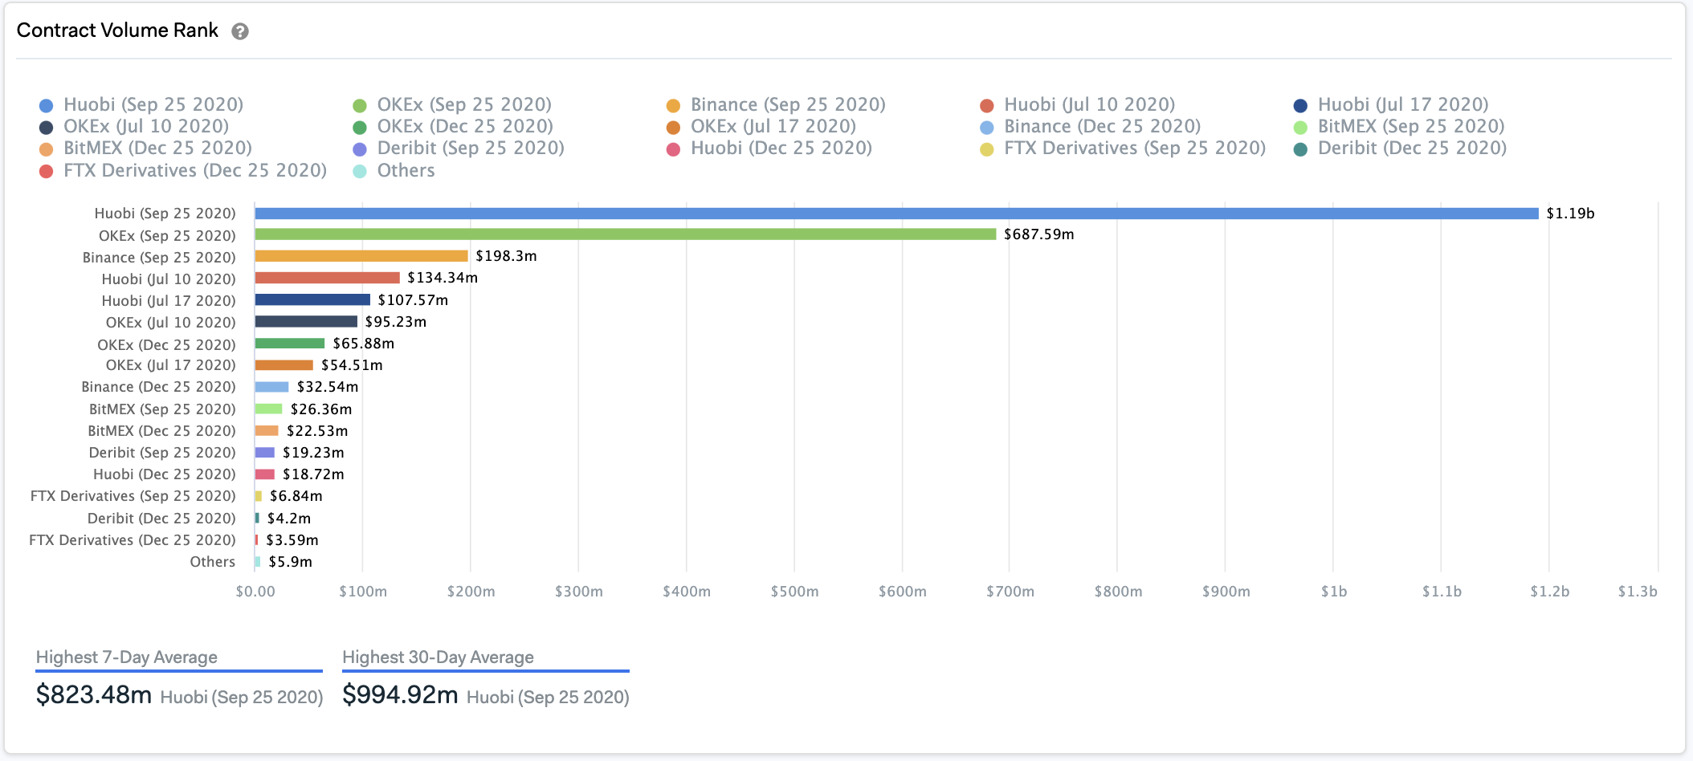Screen dimensions: 1693x761
Task: Click Deribit (Dec 25 2020) axis label
Action: [161, 518]
